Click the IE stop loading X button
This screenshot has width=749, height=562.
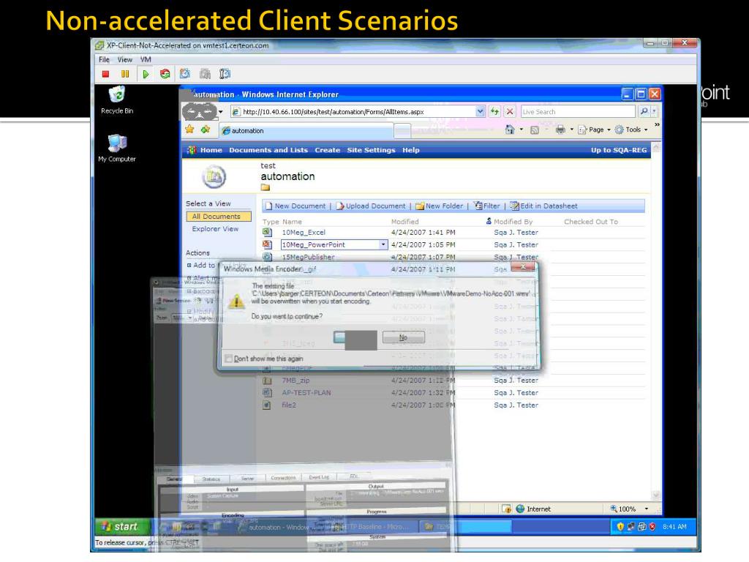(x=510, y=111)
